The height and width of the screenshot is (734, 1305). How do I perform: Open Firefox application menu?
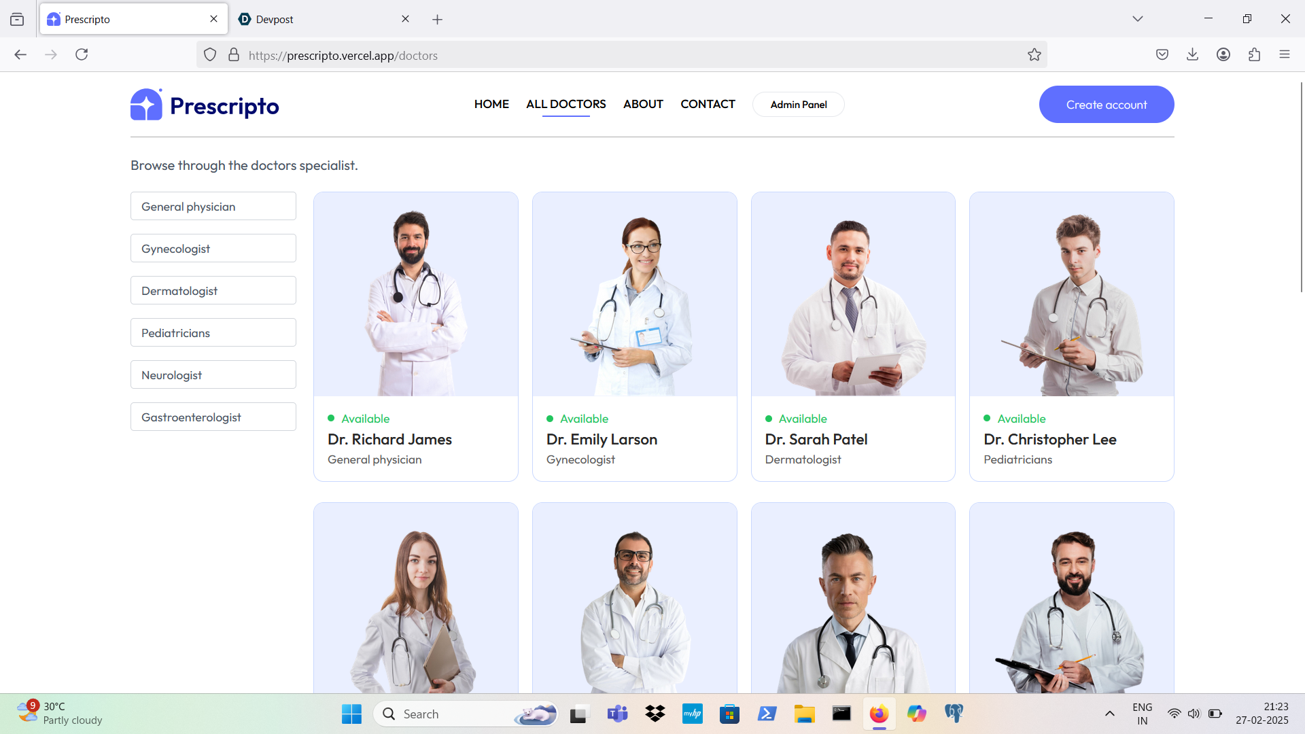point(1284,54)
